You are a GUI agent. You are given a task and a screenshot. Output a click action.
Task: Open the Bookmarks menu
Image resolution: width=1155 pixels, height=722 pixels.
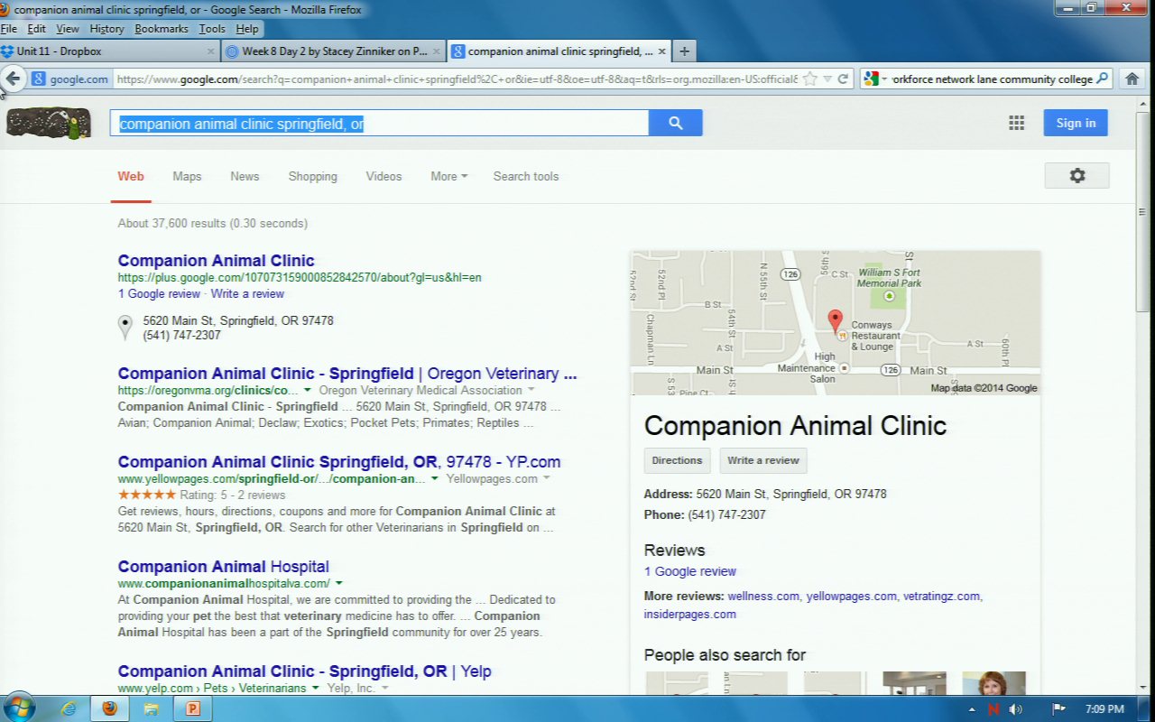(162, 29)
